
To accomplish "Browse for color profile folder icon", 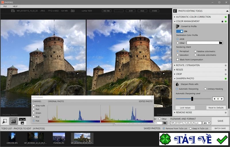I will [x=221, y=43].
